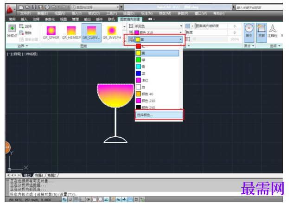Screen dimensions: 293x203
Task: Open the 渐变色 hatch type dropdown
Action: (x=158, y=26)
